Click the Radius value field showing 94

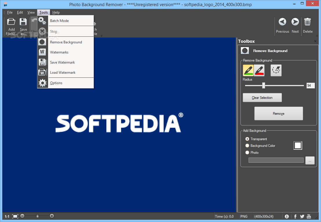coord(310,86)
